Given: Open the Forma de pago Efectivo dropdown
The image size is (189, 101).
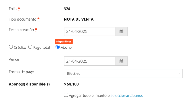Looking at the screenshot, I should tap(123, 74).
